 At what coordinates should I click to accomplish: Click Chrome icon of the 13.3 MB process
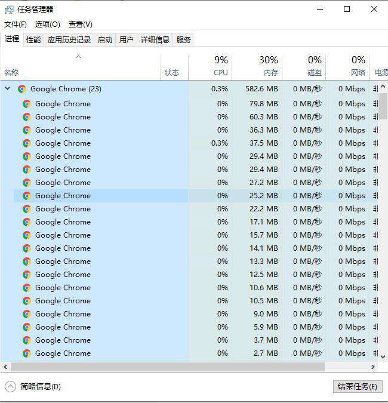click(27, 262)
